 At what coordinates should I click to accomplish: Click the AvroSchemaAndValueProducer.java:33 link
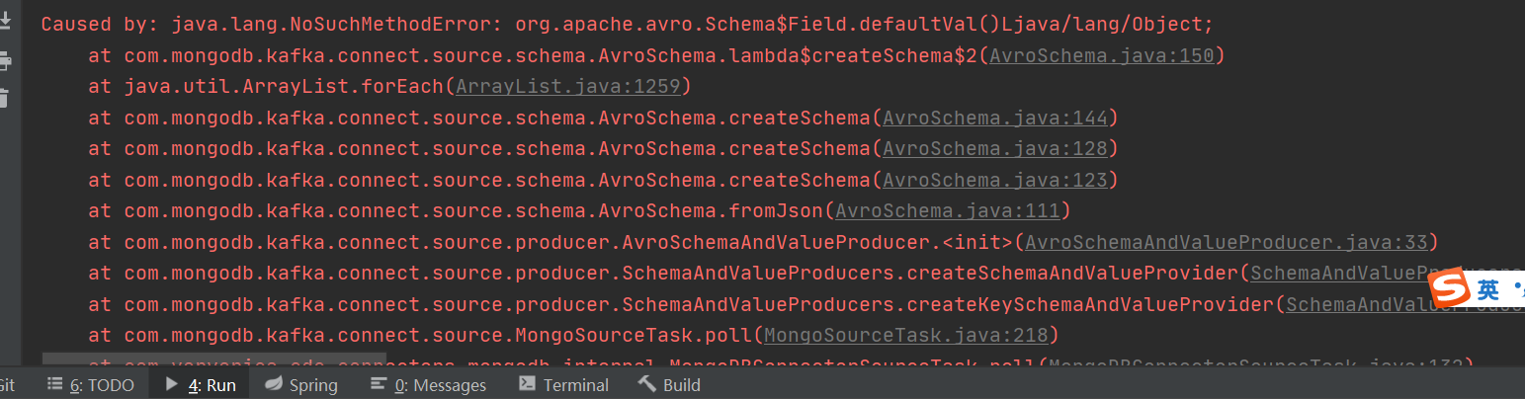point(1227,242)
